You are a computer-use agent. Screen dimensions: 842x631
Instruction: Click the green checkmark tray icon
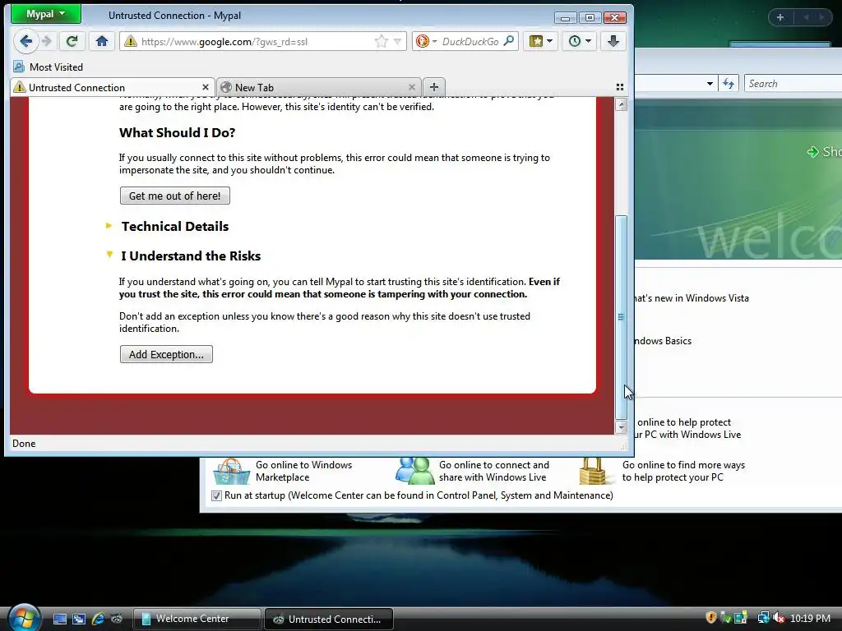[725, 618]
